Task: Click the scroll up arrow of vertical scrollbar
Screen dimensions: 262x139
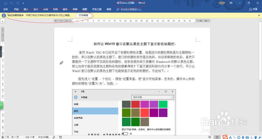Action: [x=260, y=20]
